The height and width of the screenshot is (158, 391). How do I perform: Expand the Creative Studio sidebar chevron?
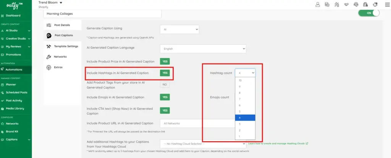29,39
